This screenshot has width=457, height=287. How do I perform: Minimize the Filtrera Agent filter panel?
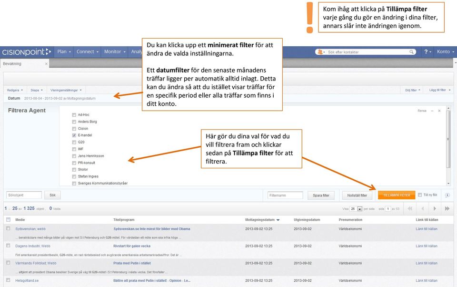pos(432,111)
